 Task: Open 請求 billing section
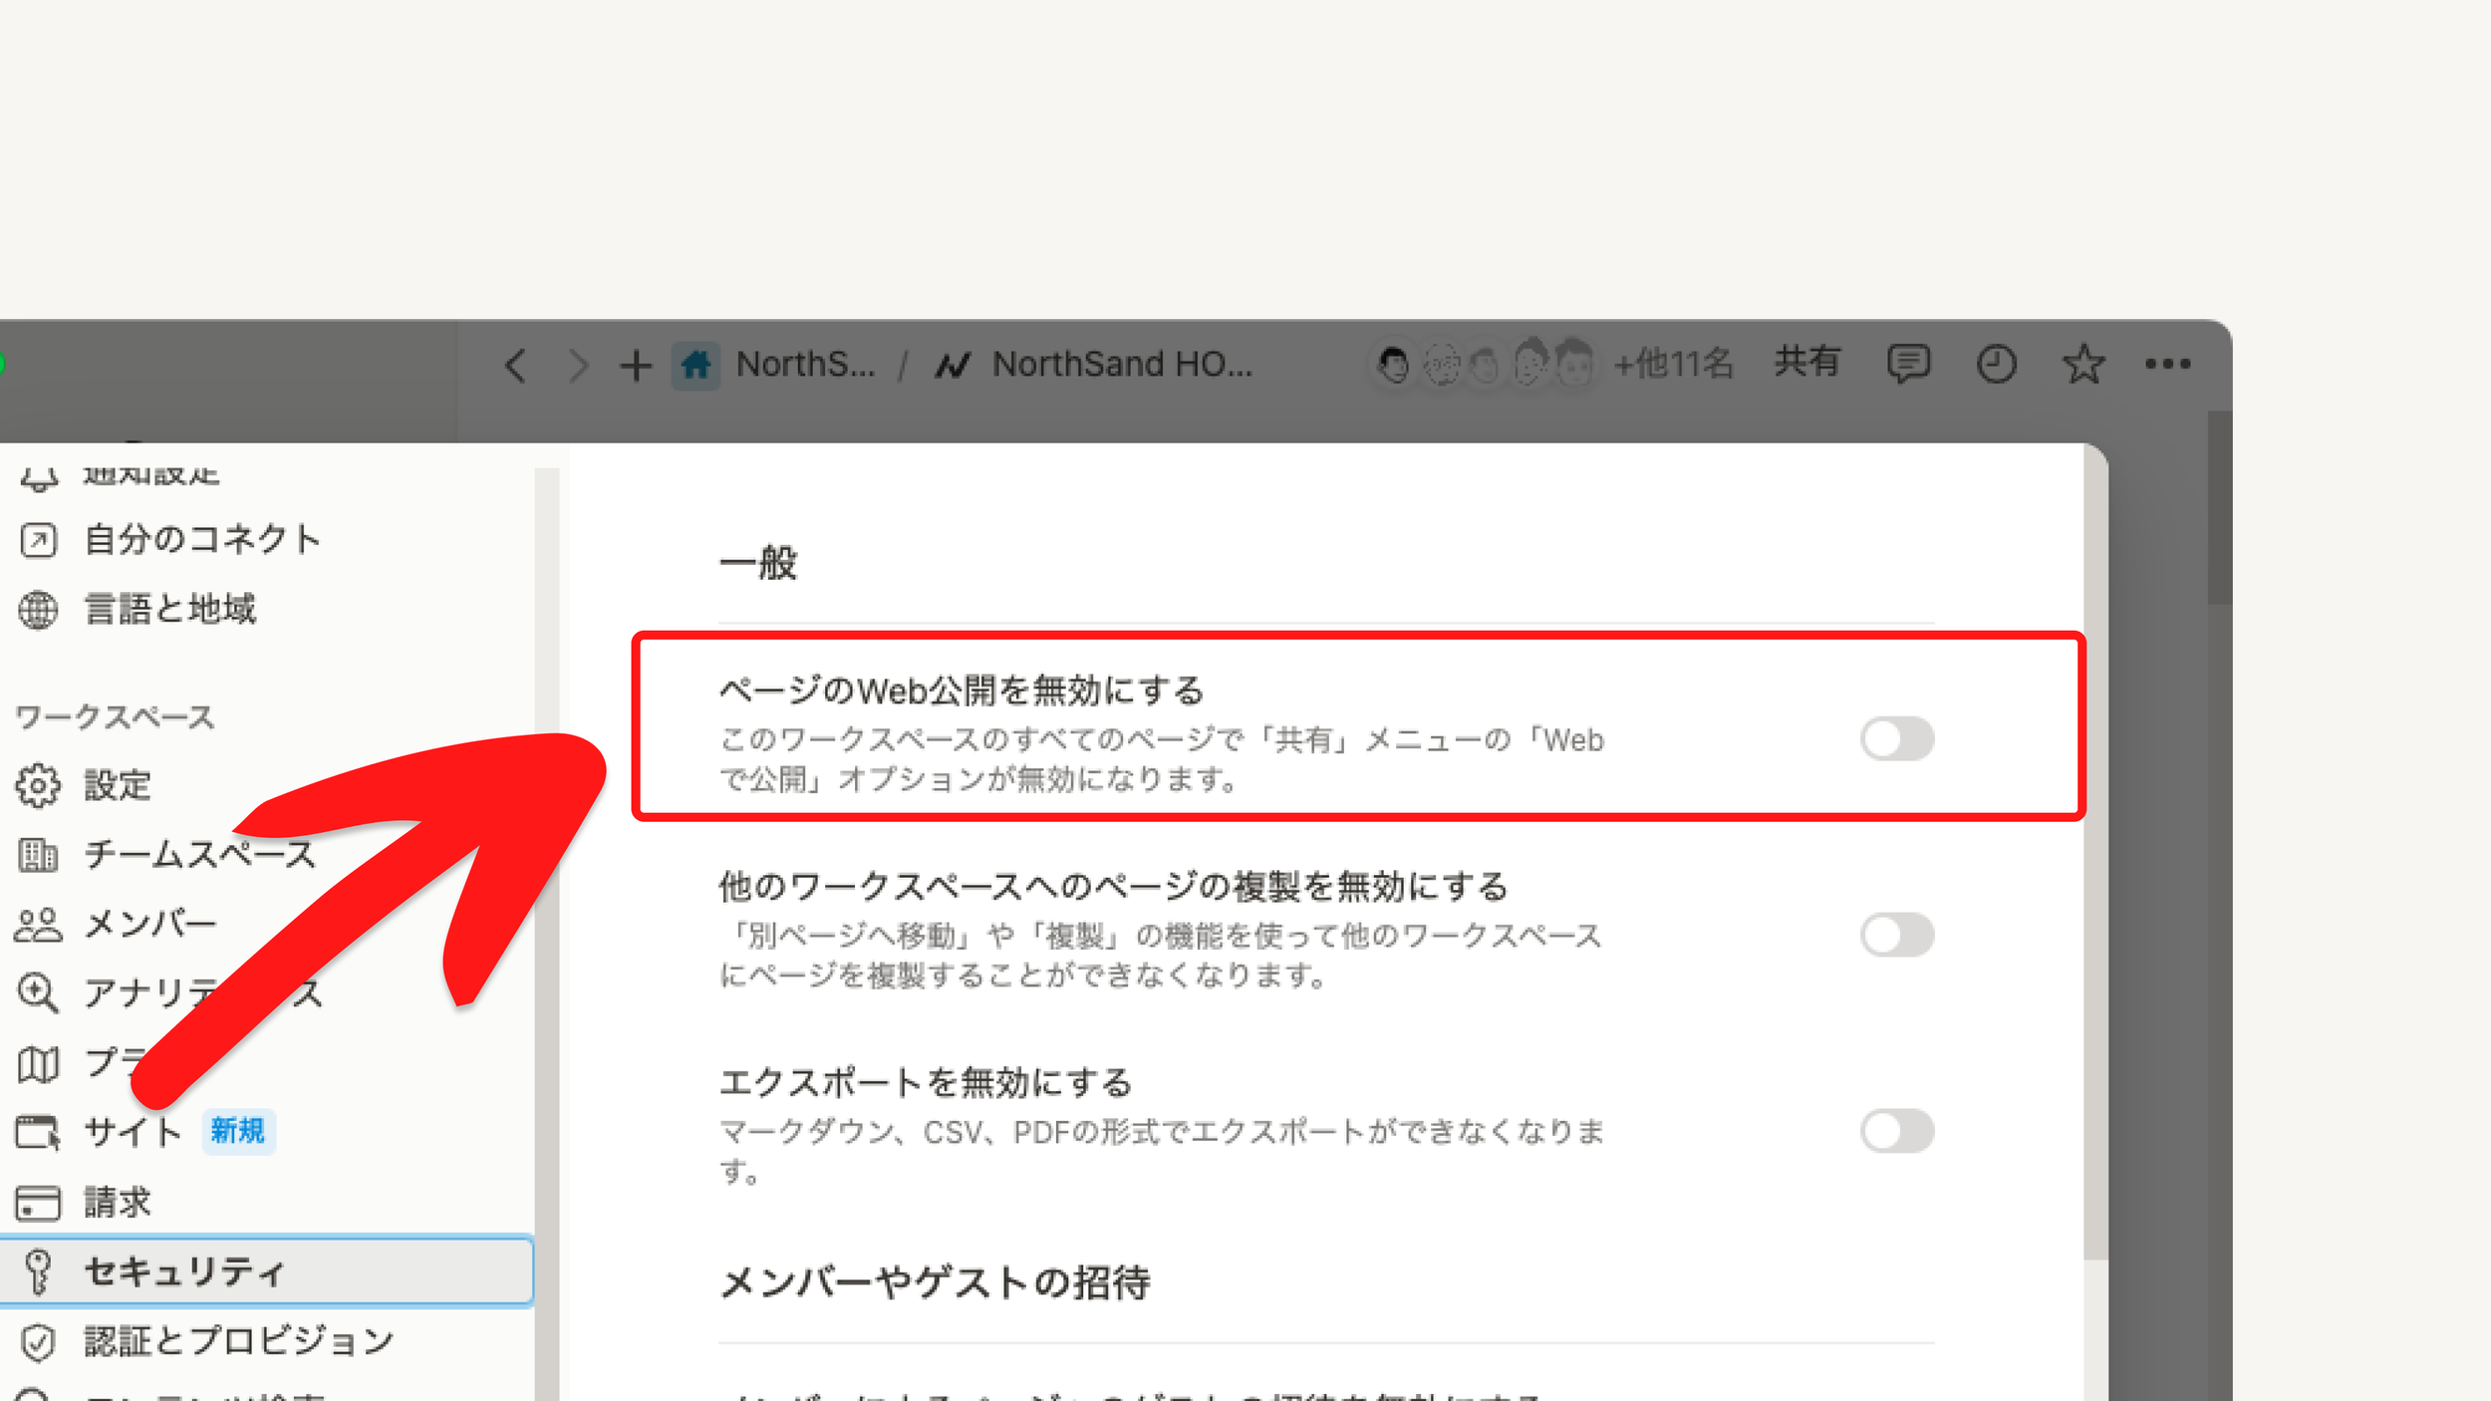[117, 1202]
